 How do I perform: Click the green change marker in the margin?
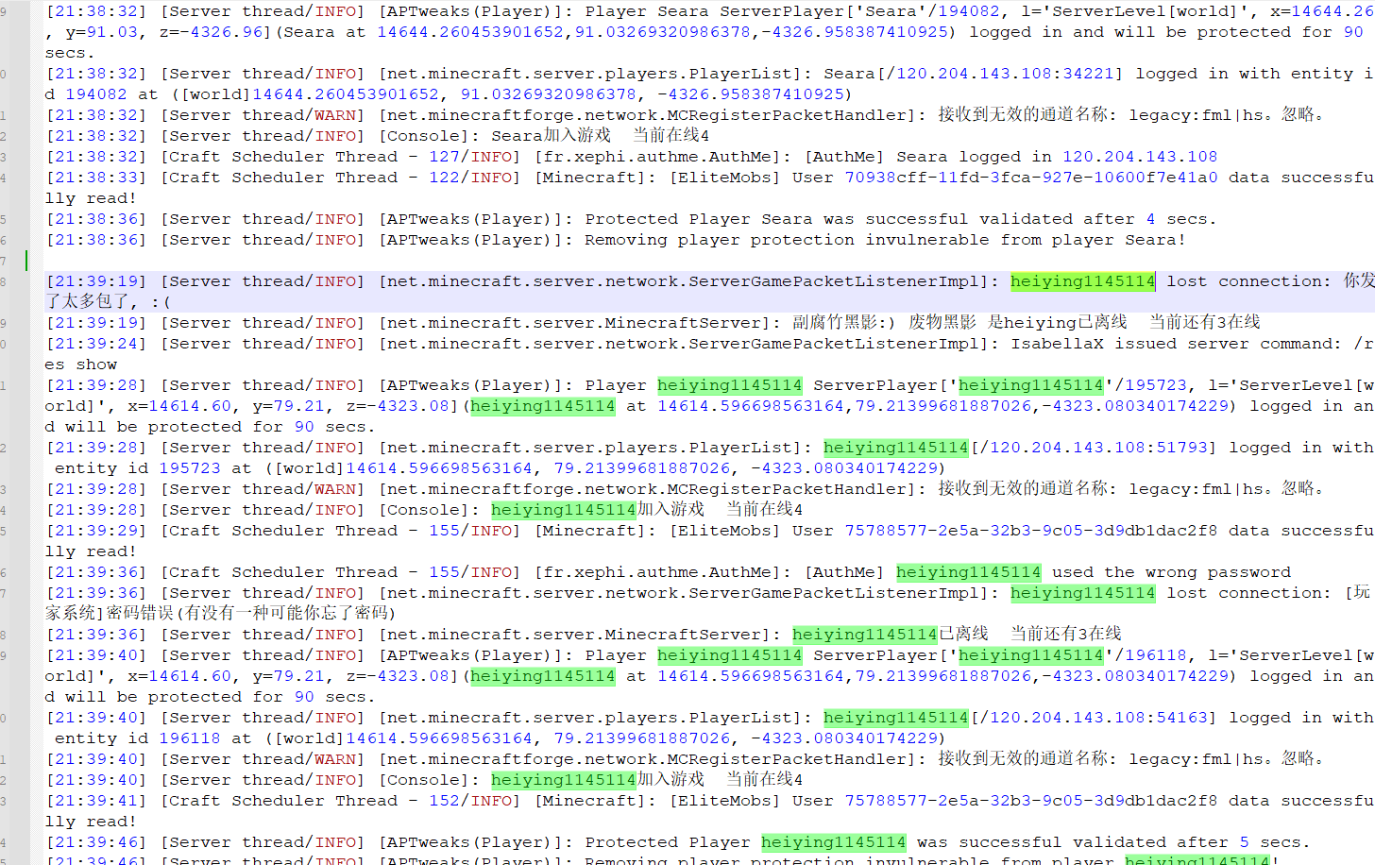tap(26, 261)
